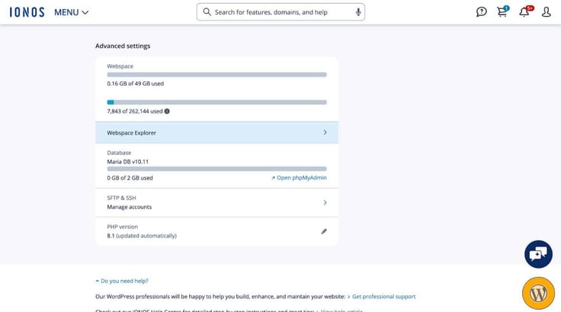
Task: Click the round WordPress logo button
Action: coord(538,293)
